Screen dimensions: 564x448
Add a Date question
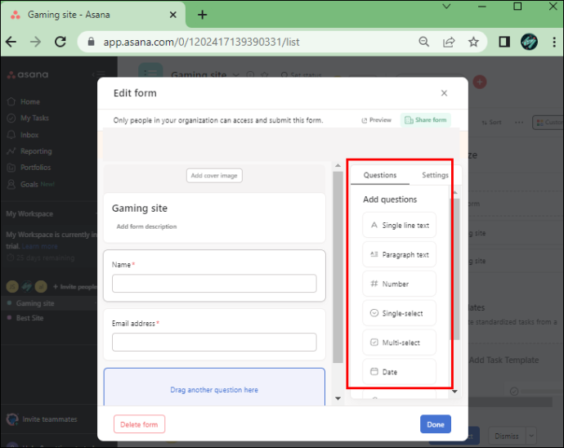click(x=399, y=372)
